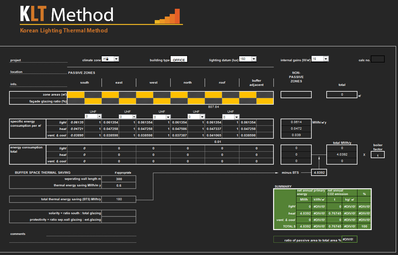The height and width of the screenshot is (255, 398).
Task: Open the UHF dropdown above the north column
Action: (202, 117)
